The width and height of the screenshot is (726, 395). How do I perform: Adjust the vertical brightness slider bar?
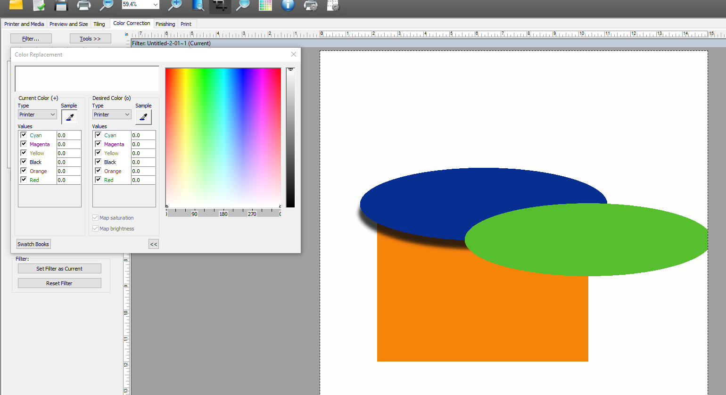point(290,138)
